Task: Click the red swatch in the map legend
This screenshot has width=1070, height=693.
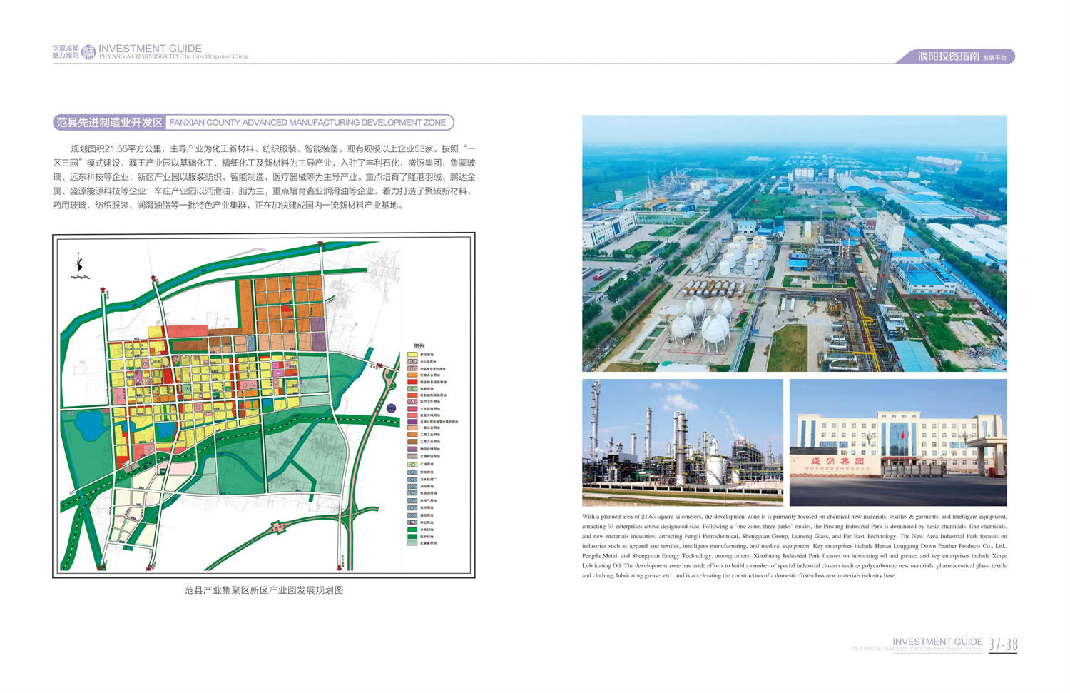Action: (412, 382)
